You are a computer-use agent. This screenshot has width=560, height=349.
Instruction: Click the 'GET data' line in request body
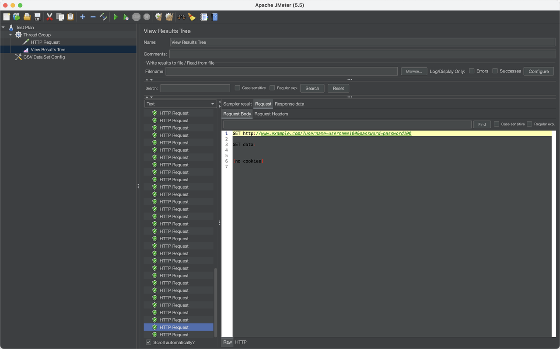pyautogui.click(x=243, y=145)
